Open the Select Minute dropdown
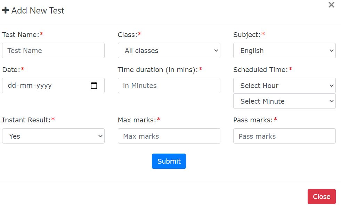The width and height of the screenshot is (341, 208). (x=284, y=101)
